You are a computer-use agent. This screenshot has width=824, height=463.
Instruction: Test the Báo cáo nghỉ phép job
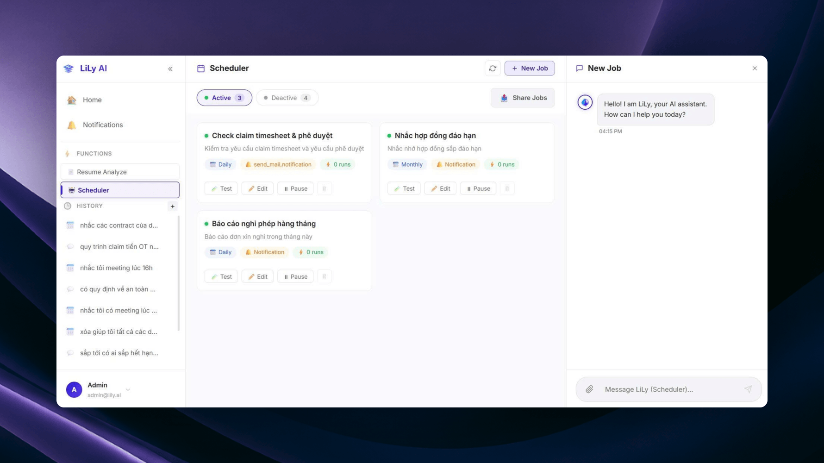[x=221, y=276]
